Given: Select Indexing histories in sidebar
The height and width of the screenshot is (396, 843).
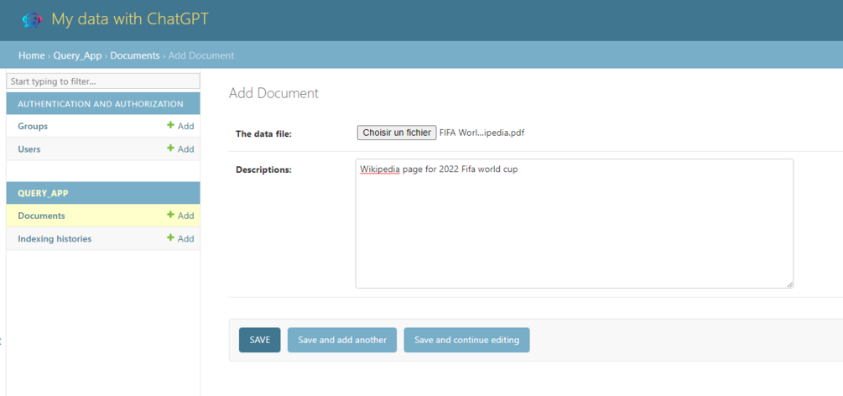Looking at the screenshot, I should tap(55, 238).
